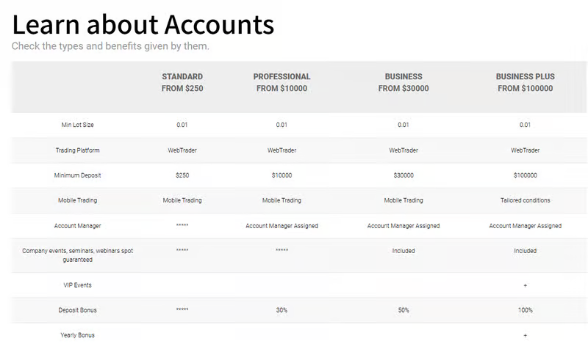The width and height of the screenshot is (588, 347).
Task: Click the Min Lot Size row label
Action: [x=77, y=125]
